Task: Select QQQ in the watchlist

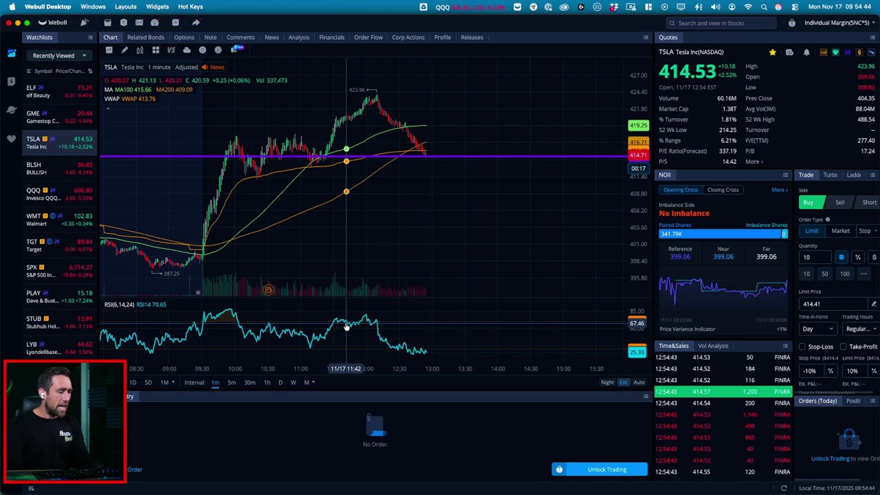Action: pyautogui.click(x=58, y=194)
